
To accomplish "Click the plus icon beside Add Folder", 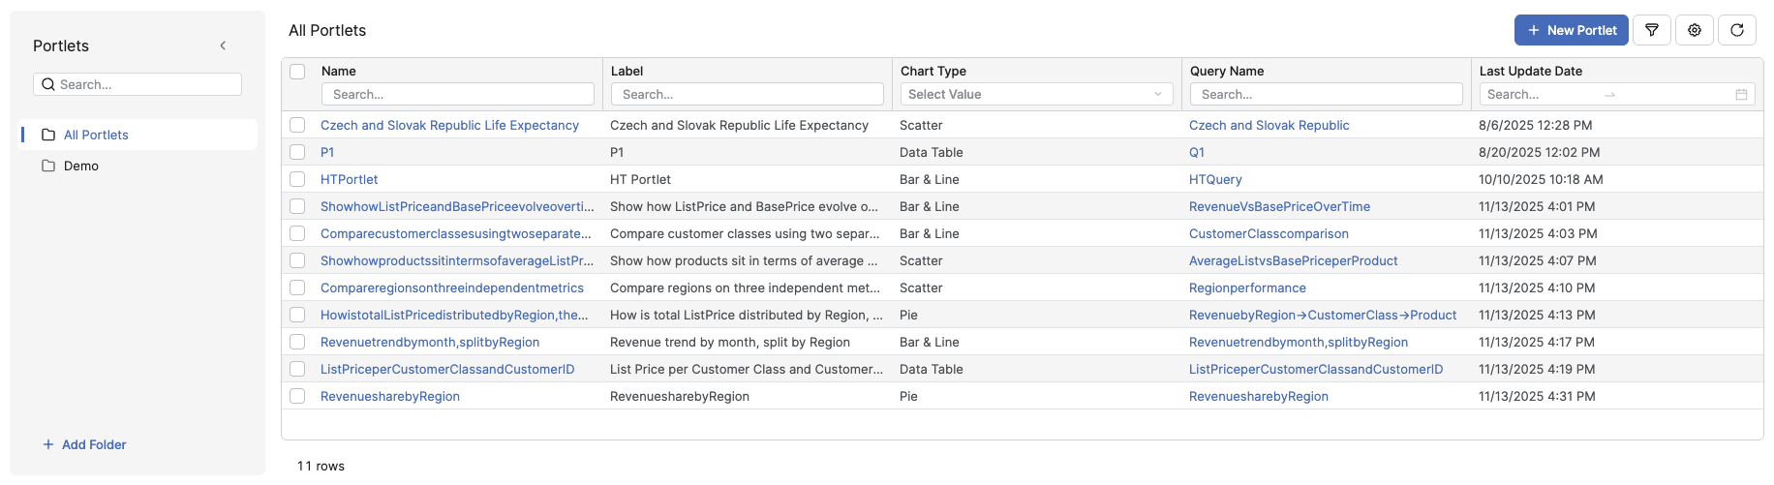I will 48,444.
